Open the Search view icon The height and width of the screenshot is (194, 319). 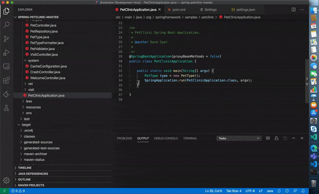(x=6, y=25)
